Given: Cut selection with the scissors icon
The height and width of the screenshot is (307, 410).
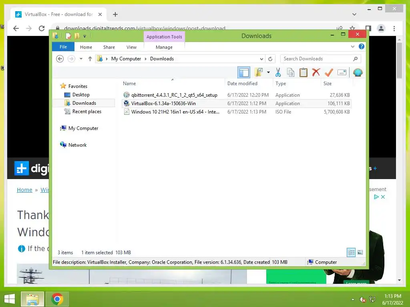Looking at the screenshot, I should click(278, 72).
